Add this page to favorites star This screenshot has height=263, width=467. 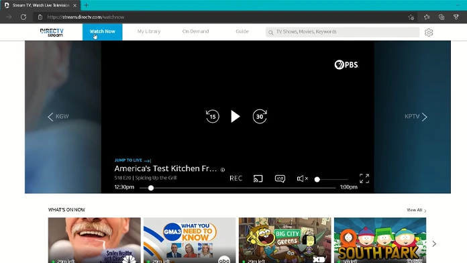pos(411,17)
